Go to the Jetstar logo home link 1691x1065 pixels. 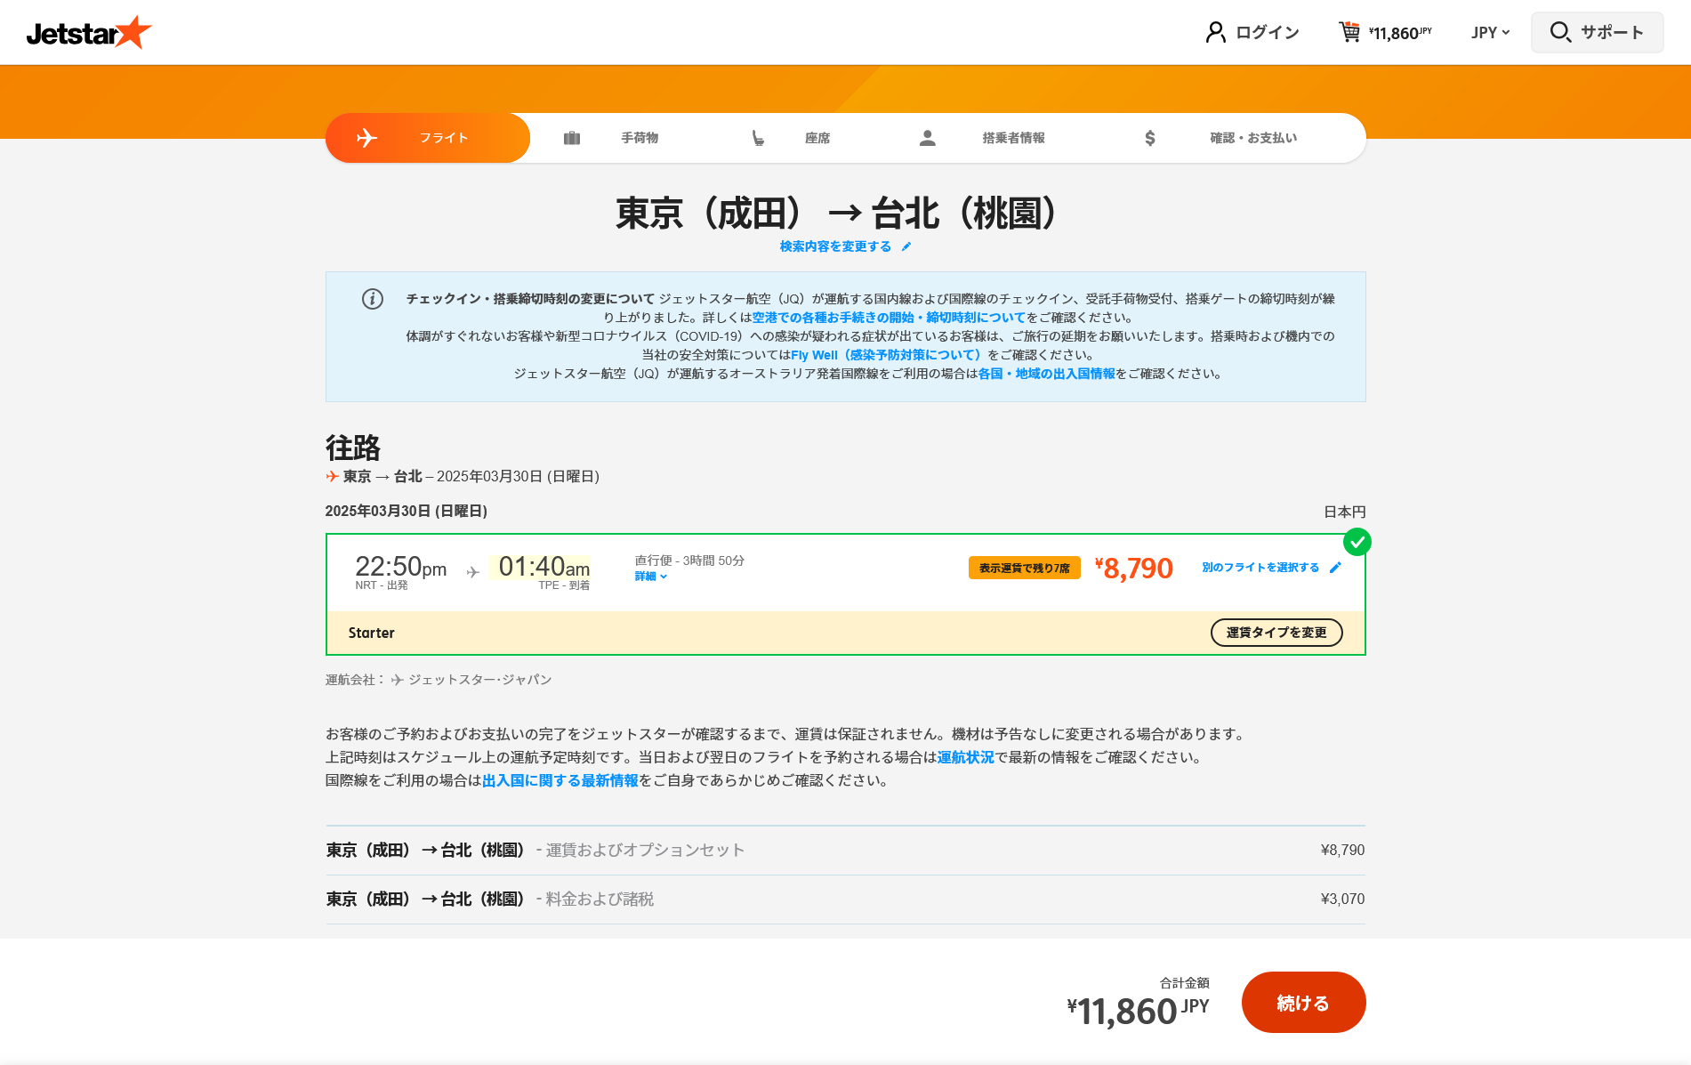pyautogui.click(x=89, y=32)
